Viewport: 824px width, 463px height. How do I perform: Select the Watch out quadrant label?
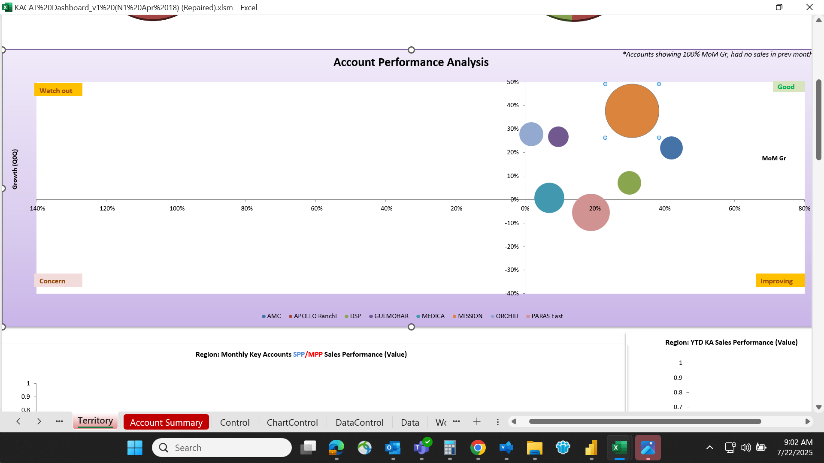coord(58,90)
